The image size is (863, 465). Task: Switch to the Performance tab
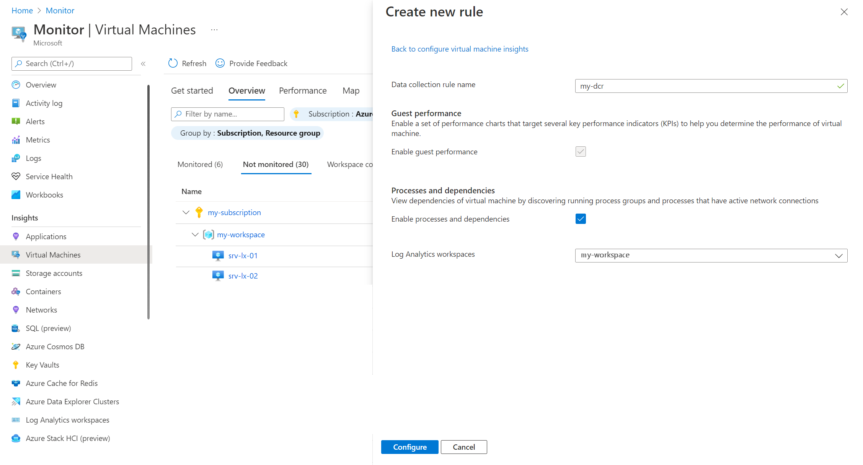click(x=302, y=91)
